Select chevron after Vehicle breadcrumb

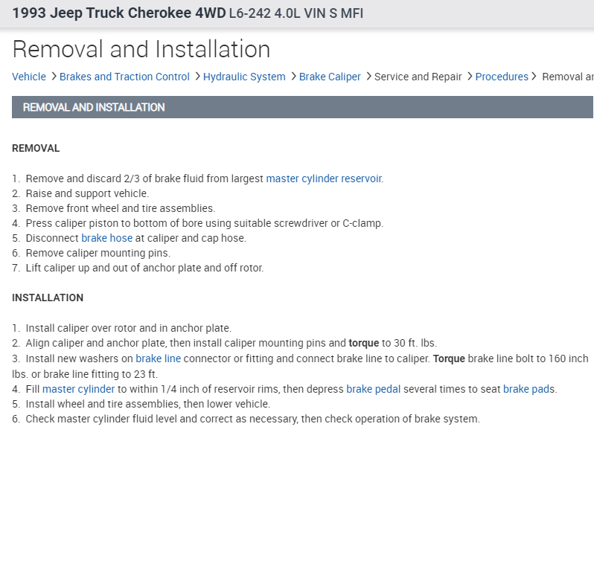(54, 77)
